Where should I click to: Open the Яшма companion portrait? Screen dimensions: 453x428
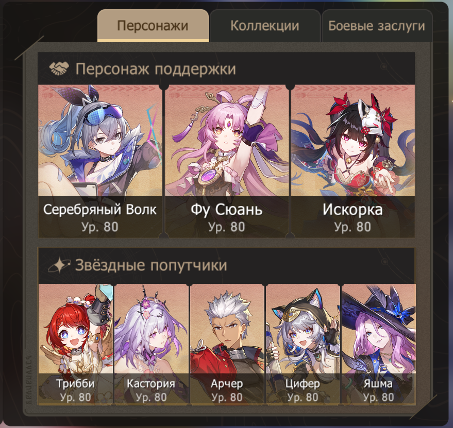pos(379,344)
